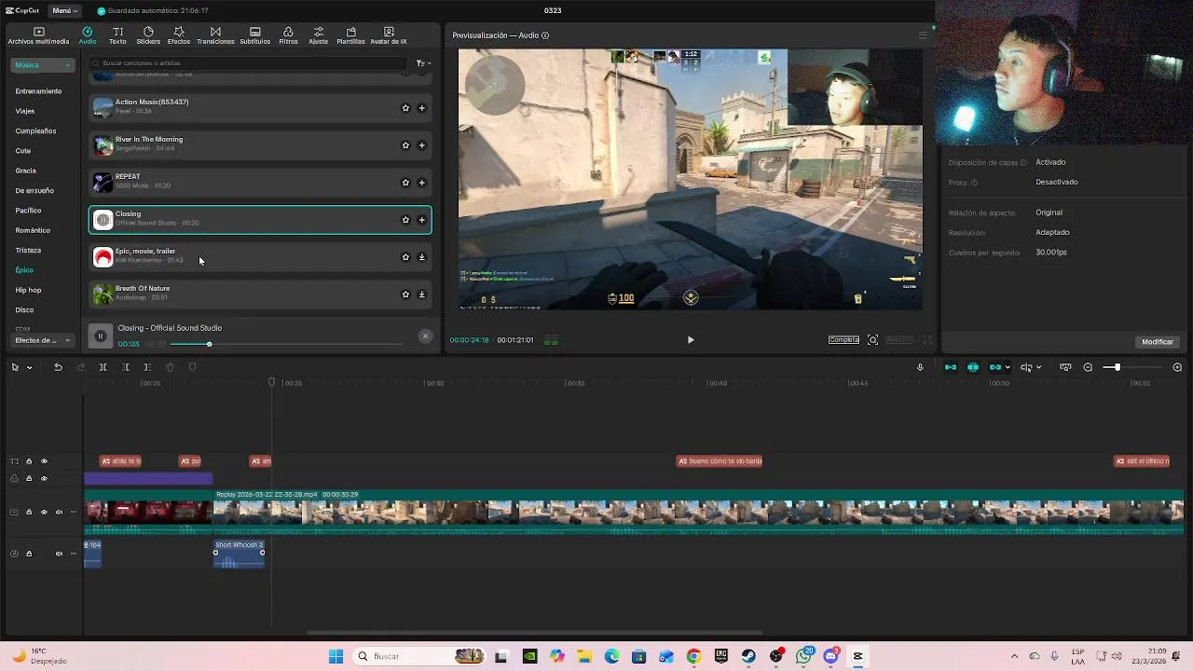Click the delete-right trim tool
The width and height of the screenshot is (1193, 671).
(147, 367)
